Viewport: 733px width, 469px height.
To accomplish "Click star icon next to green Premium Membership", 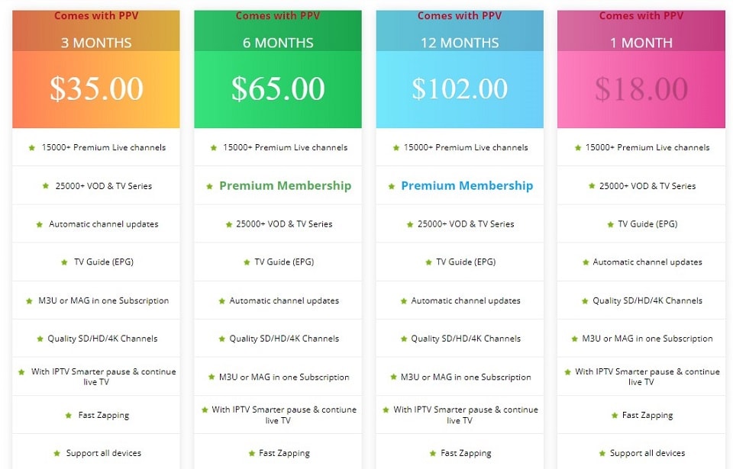I will point(209,186).
